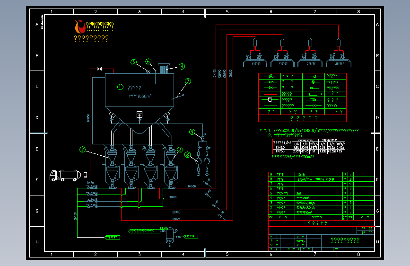Select the vertical DN150 pipe label
The image size is (410, 266).
88,118
